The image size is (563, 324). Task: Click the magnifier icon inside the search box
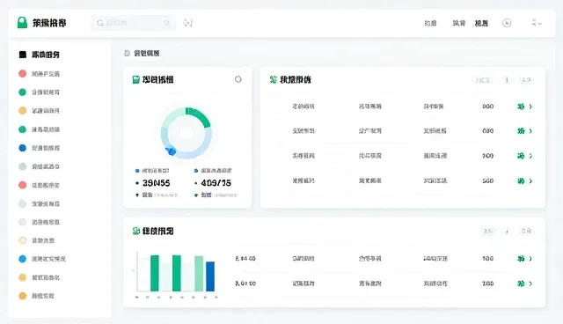click(100, 23)
